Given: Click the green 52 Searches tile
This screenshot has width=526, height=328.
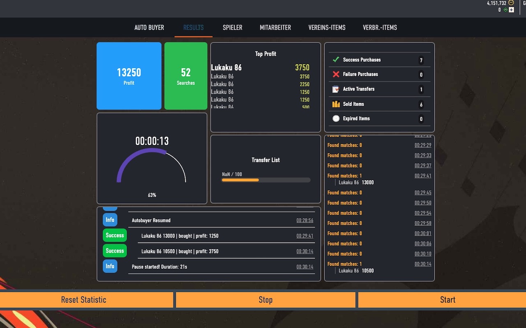Looking at the screenshot, I should pos(186,76).
